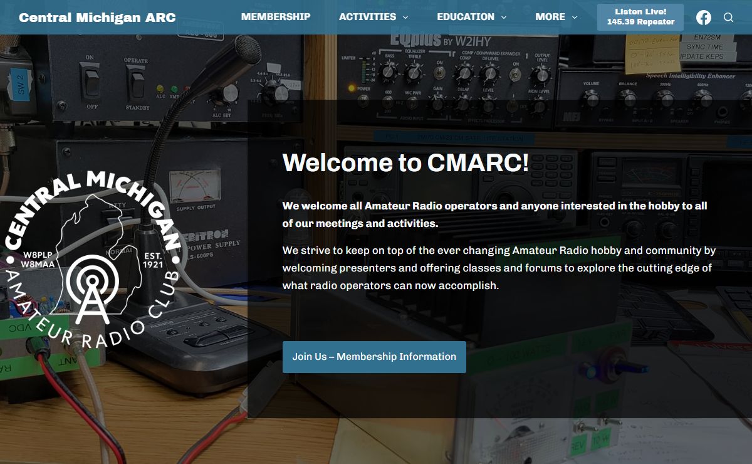Image resolution: width=752 pixels, height=464 pixels.
Task: Open the Facebook page icon
Action: tap(704, 17)
